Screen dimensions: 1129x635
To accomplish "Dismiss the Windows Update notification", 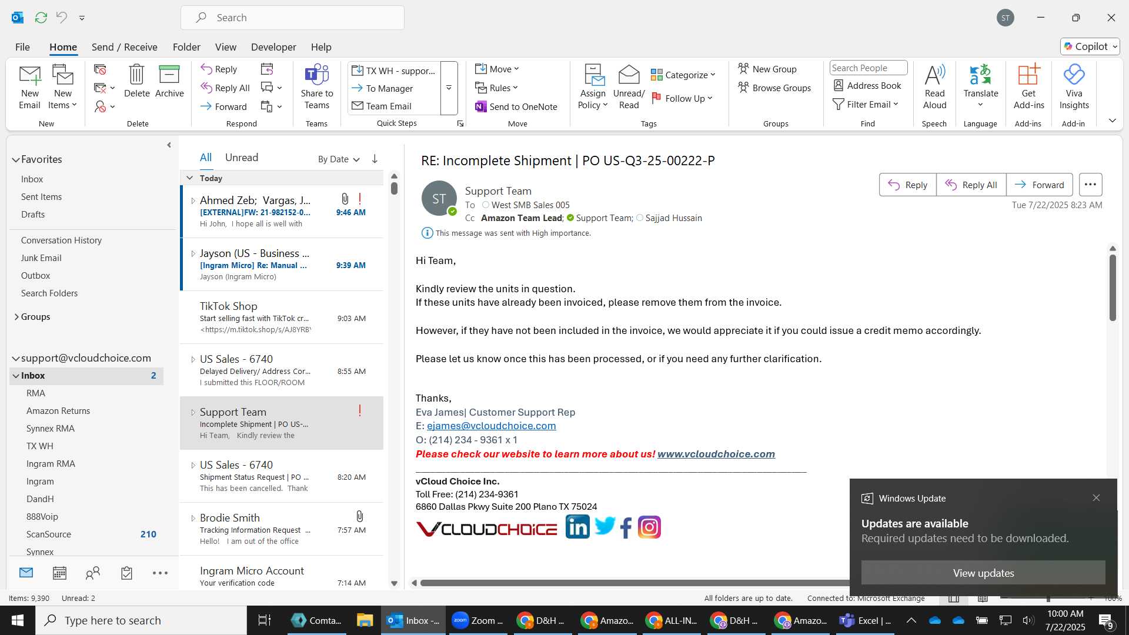I will [1096, 498].
